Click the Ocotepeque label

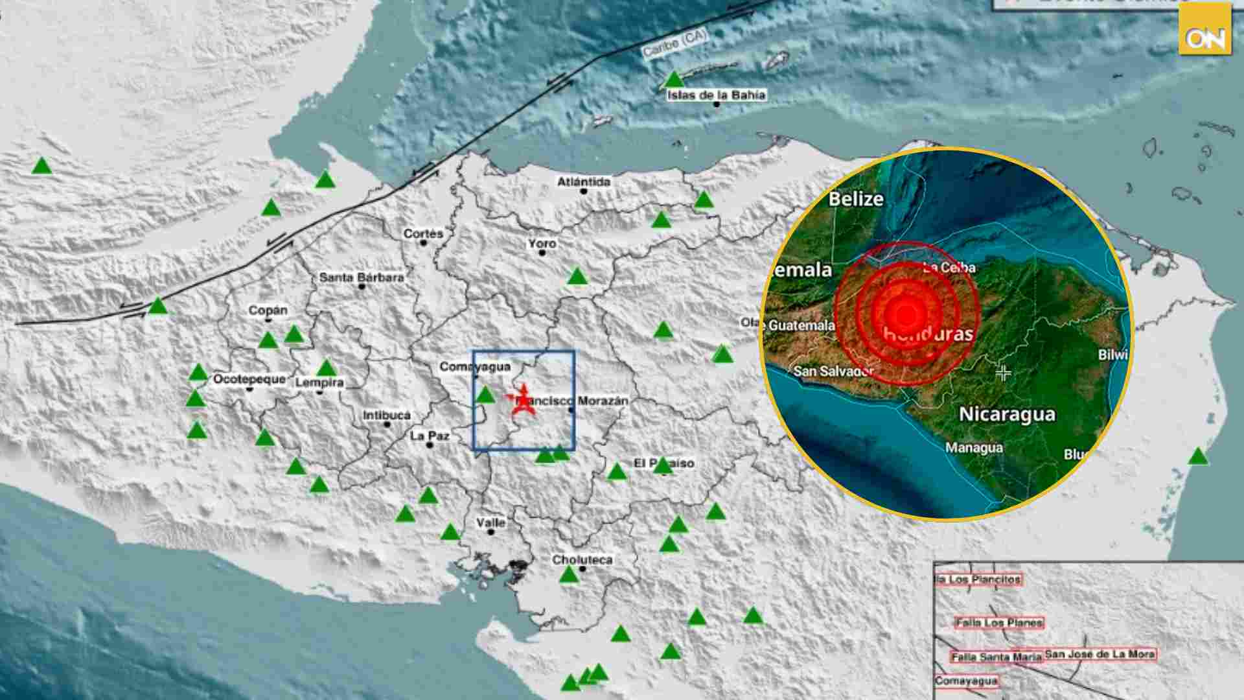pyautogui.click(x=249, y=379)
